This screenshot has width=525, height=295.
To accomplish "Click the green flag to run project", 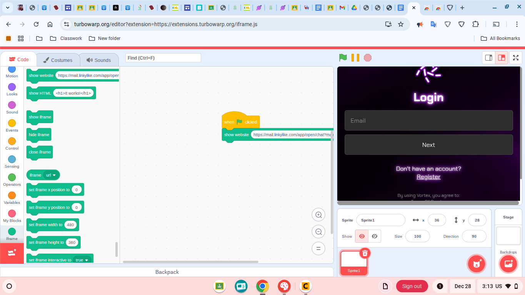I will 343,58.
